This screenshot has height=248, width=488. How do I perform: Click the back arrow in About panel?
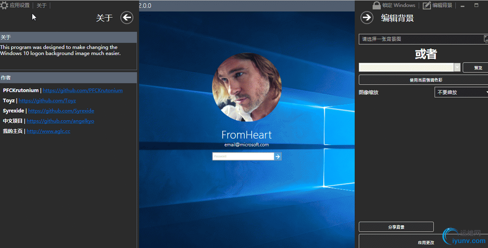pyautogui.click(x=127, y=18)
